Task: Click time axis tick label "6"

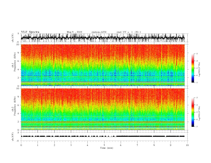Action: tap(121, 145)
